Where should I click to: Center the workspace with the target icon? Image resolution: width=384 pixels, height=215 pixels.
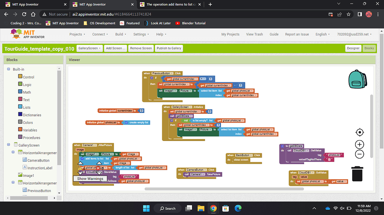click(359, 132)
